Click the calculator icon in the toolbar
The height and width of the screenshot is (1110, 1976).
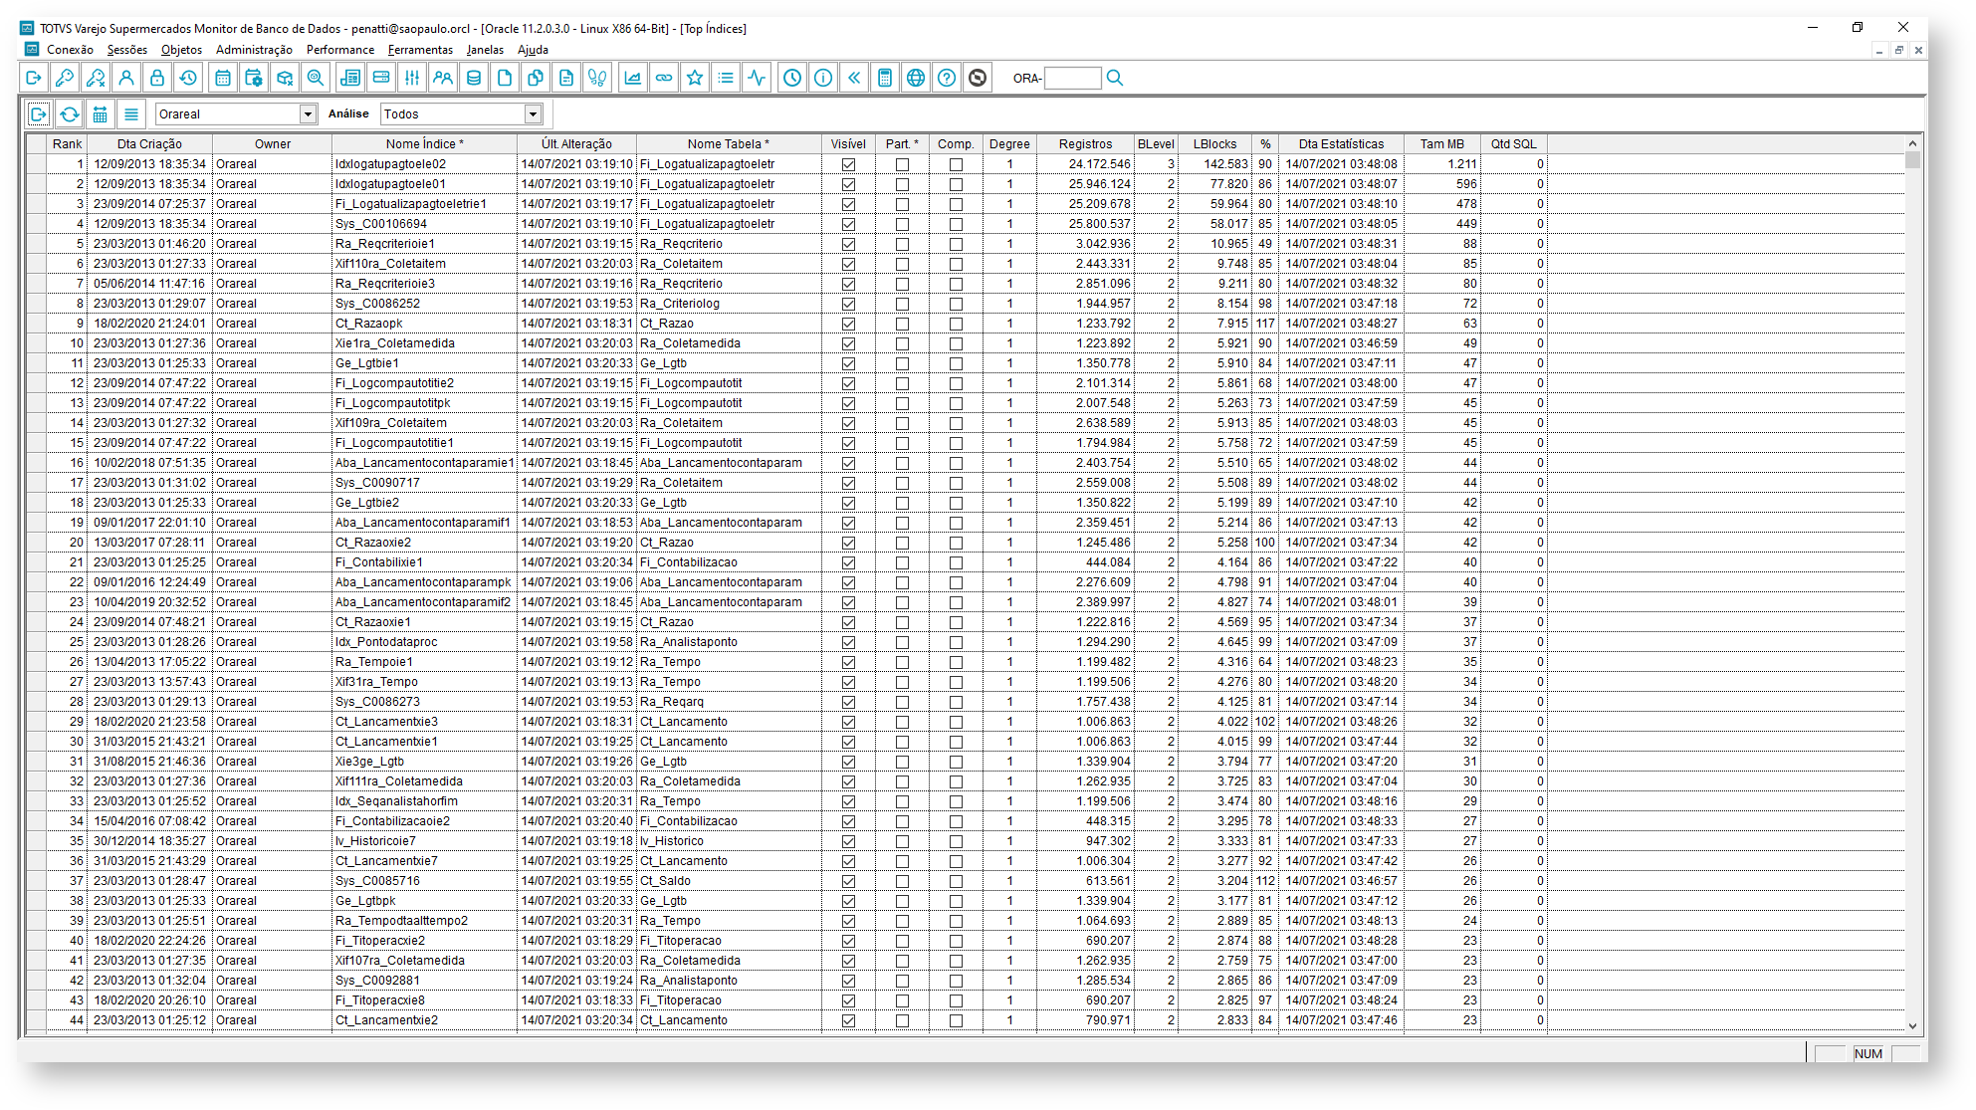click(884, 78)
